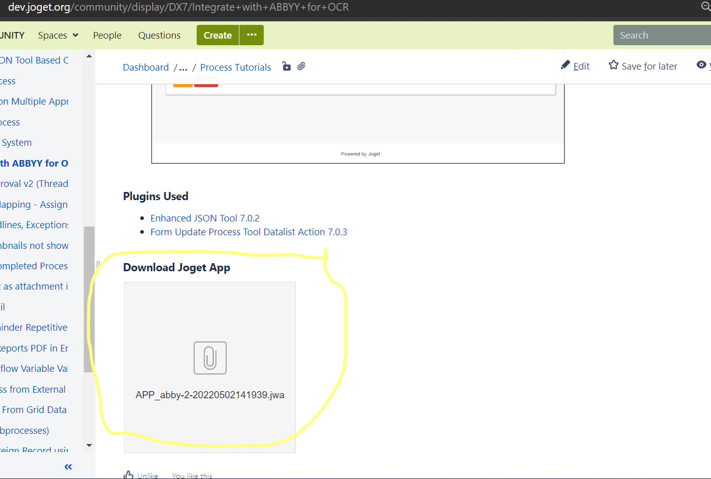Open the page restrictions unlocked padlock icon
The width and height of the screenshot is (711, 479).
287,66
